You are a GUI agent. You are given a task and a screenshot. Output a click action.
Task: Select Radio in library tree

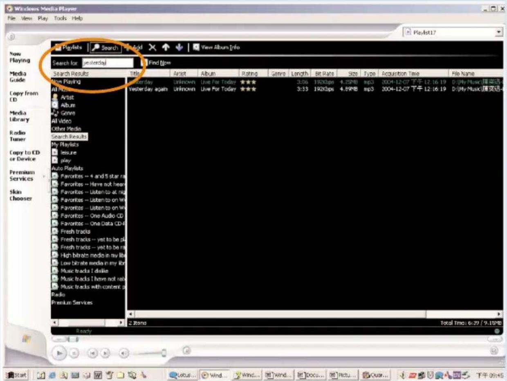(x=58, y=295)
